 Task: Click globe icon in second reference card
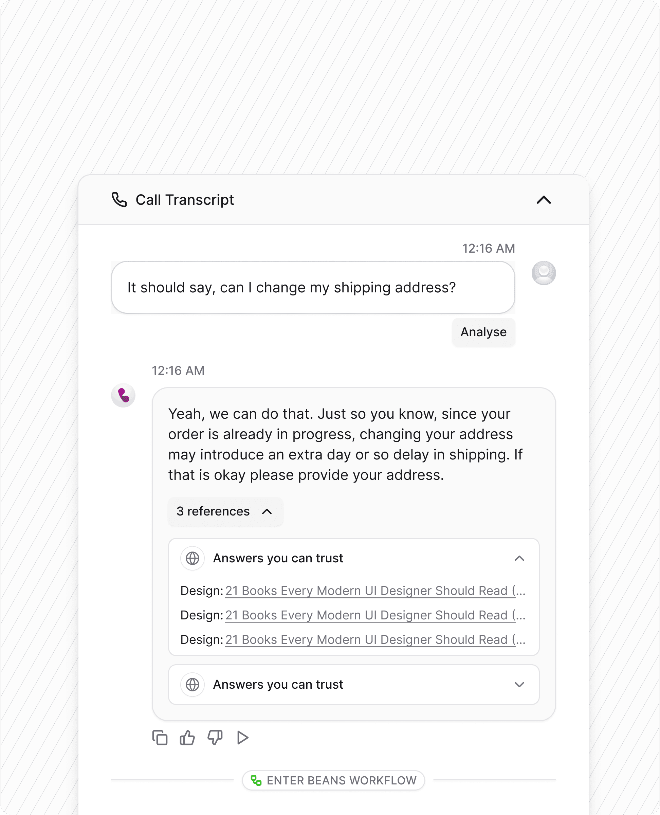pyautogui.click(x=192, y=684)
